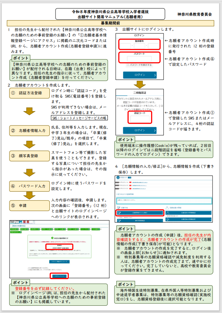
Task: Click the 認証コード input field
Action: pos(139,117)
